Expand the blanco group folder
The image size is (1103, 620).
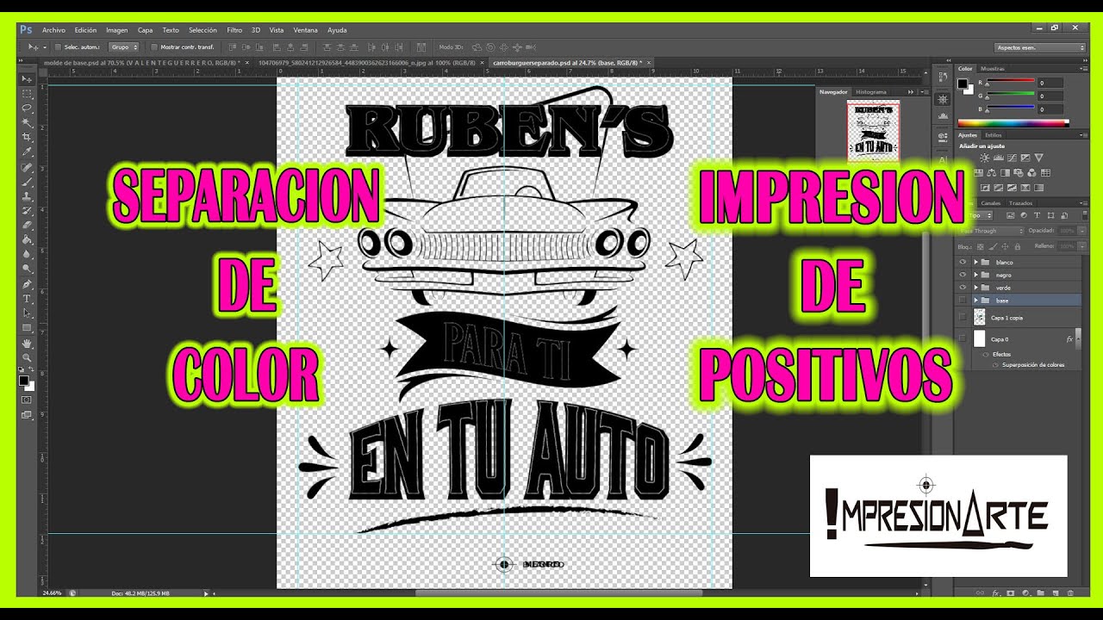tap(975, 262)
